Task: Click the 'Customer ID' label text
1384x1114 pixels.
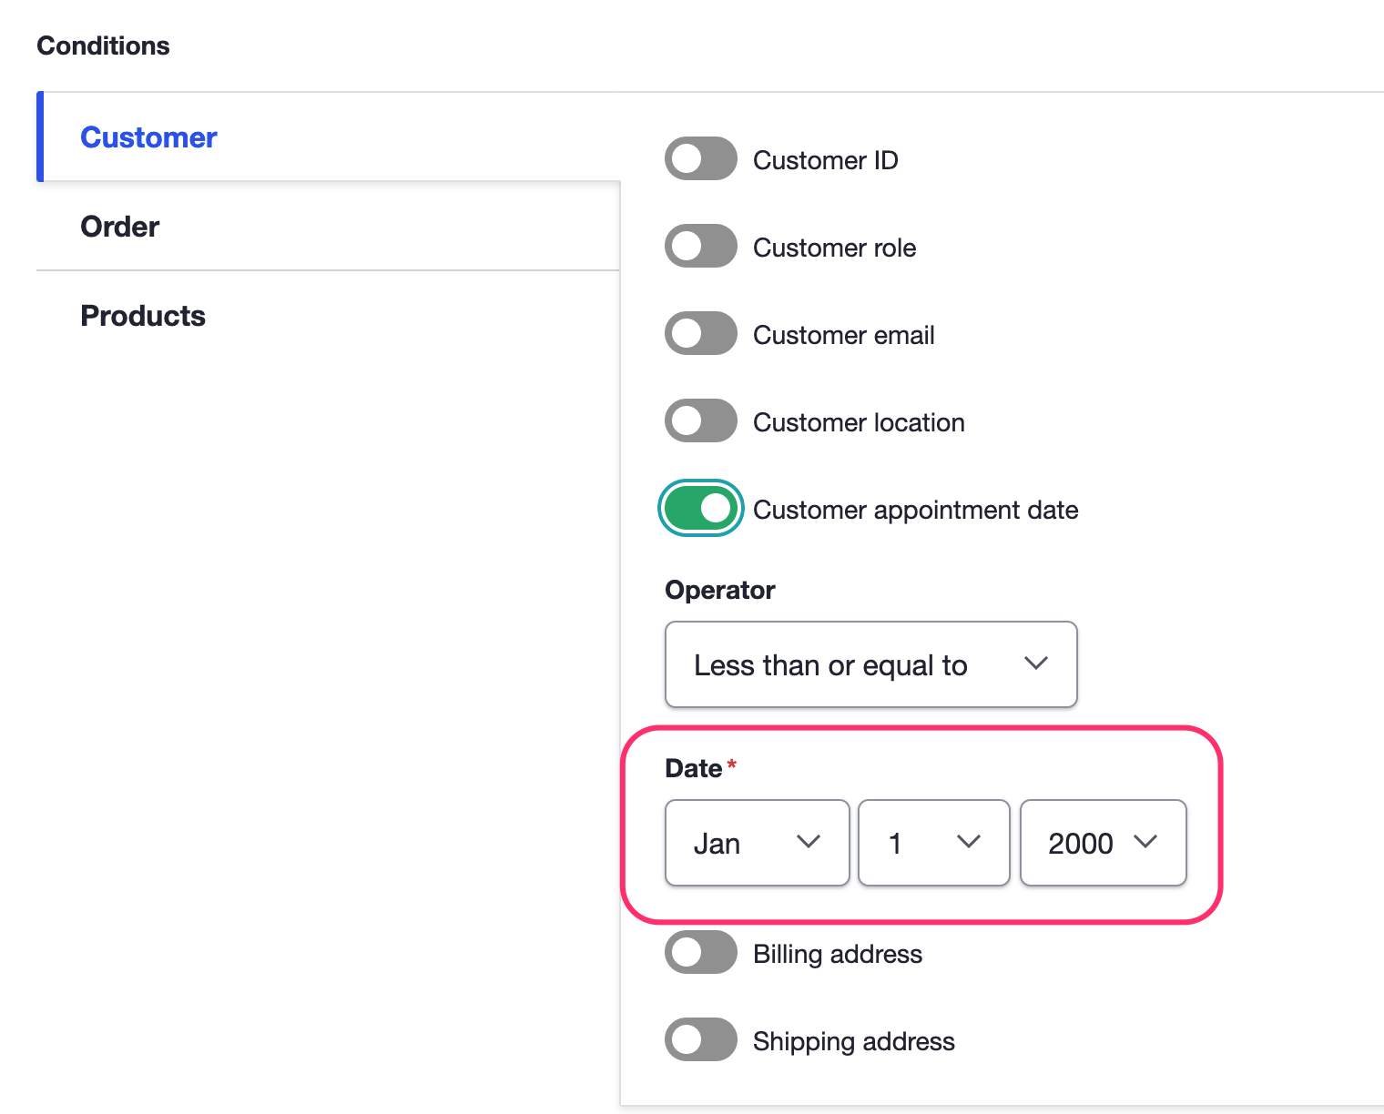Action: pyautogui.click(x=825, y=160)
